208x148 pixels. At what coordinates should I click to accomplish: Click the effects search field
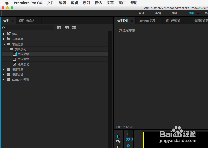[30, 28]
